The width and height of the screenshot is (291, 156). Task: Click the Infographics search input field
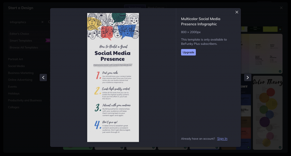24,22
